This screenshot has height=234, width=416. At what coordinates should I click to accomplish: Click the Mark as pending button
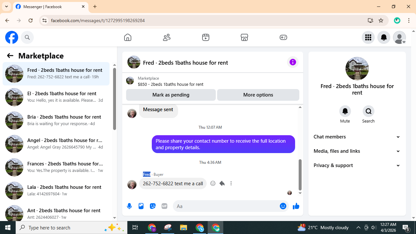171,95
